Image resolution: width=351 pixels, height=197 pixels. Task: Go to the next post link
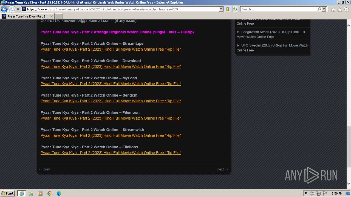223,169
